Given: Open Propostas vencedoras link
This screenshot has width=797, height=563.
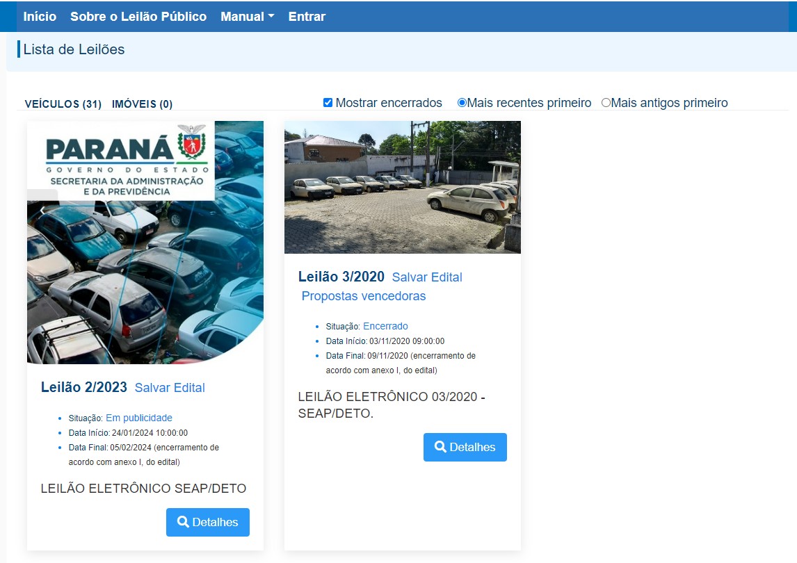Looking at the screenshot, I should pyautogui.click(x=364, y=295).
